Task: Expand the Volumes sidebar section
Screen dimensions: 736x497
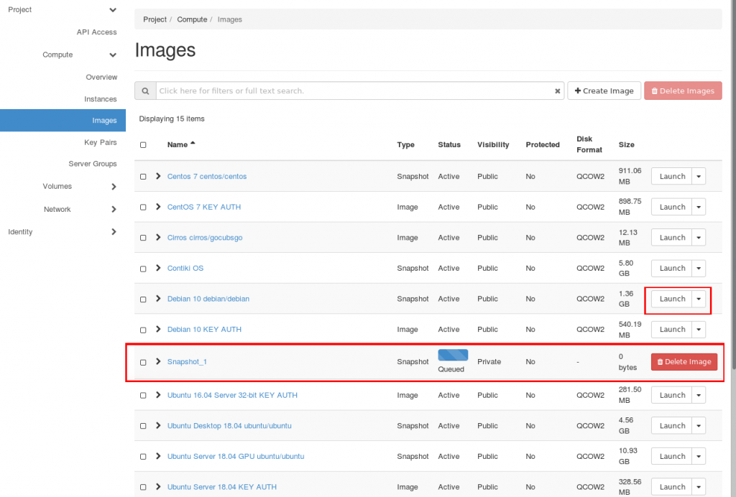Action: (114, 187)
